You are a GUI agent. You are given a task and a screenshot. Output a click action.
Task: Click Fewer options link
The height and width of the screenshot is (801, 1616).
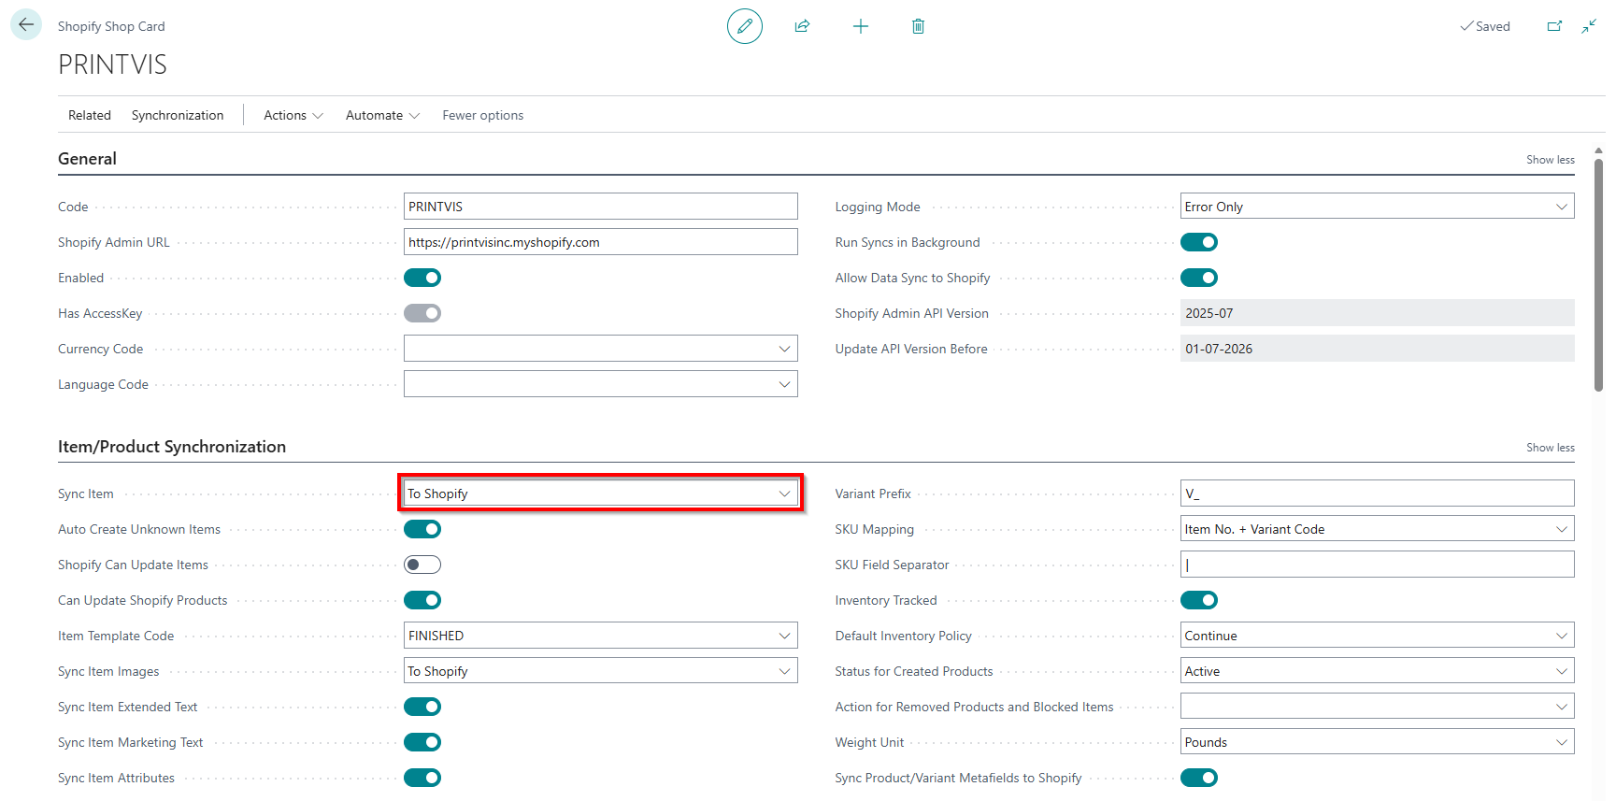tap(482, 115)
